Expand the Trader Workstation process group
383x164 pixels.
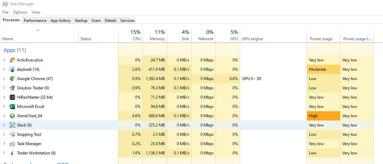(4, 153)
